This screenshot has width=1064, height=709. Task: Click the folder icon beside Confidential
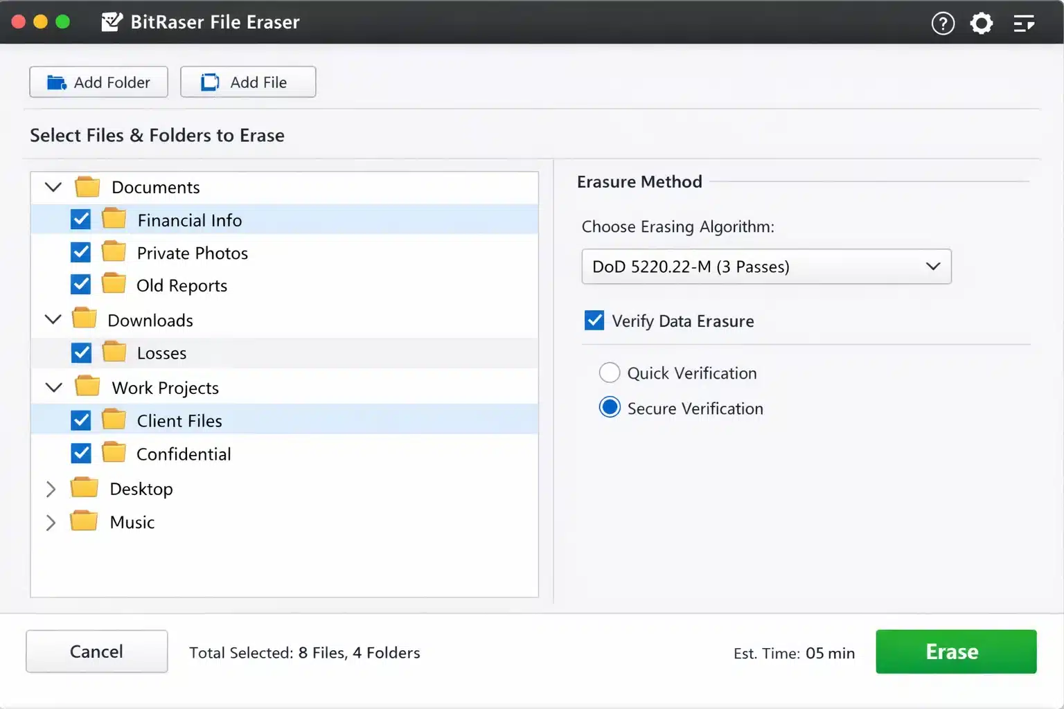point(114,452)
